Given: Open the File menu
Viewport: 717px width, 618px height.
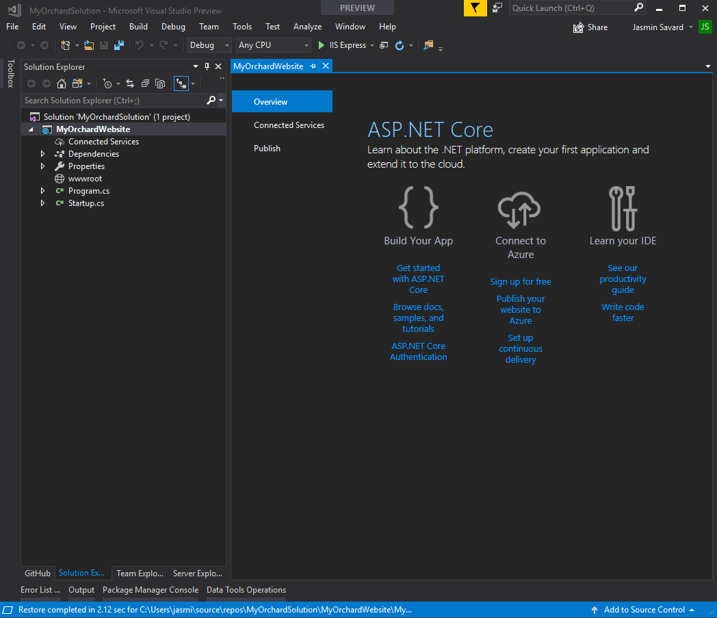Looking at the screenshot, I should 12,27.
